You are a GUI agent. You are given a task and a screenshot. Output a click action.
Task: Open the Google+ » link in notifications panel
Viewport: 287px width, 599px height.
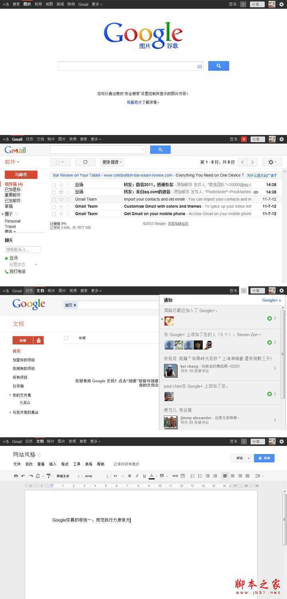point(271,300)
